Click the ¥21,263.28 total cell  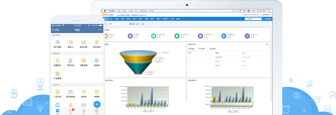245,57
